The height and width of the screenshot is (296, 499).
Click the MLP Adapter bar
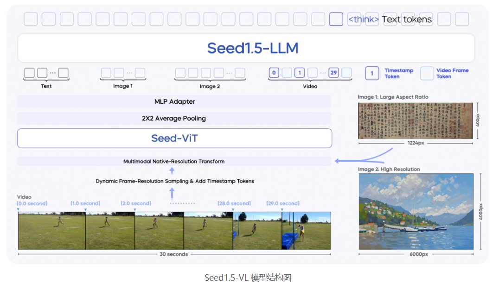click(174, 101)
